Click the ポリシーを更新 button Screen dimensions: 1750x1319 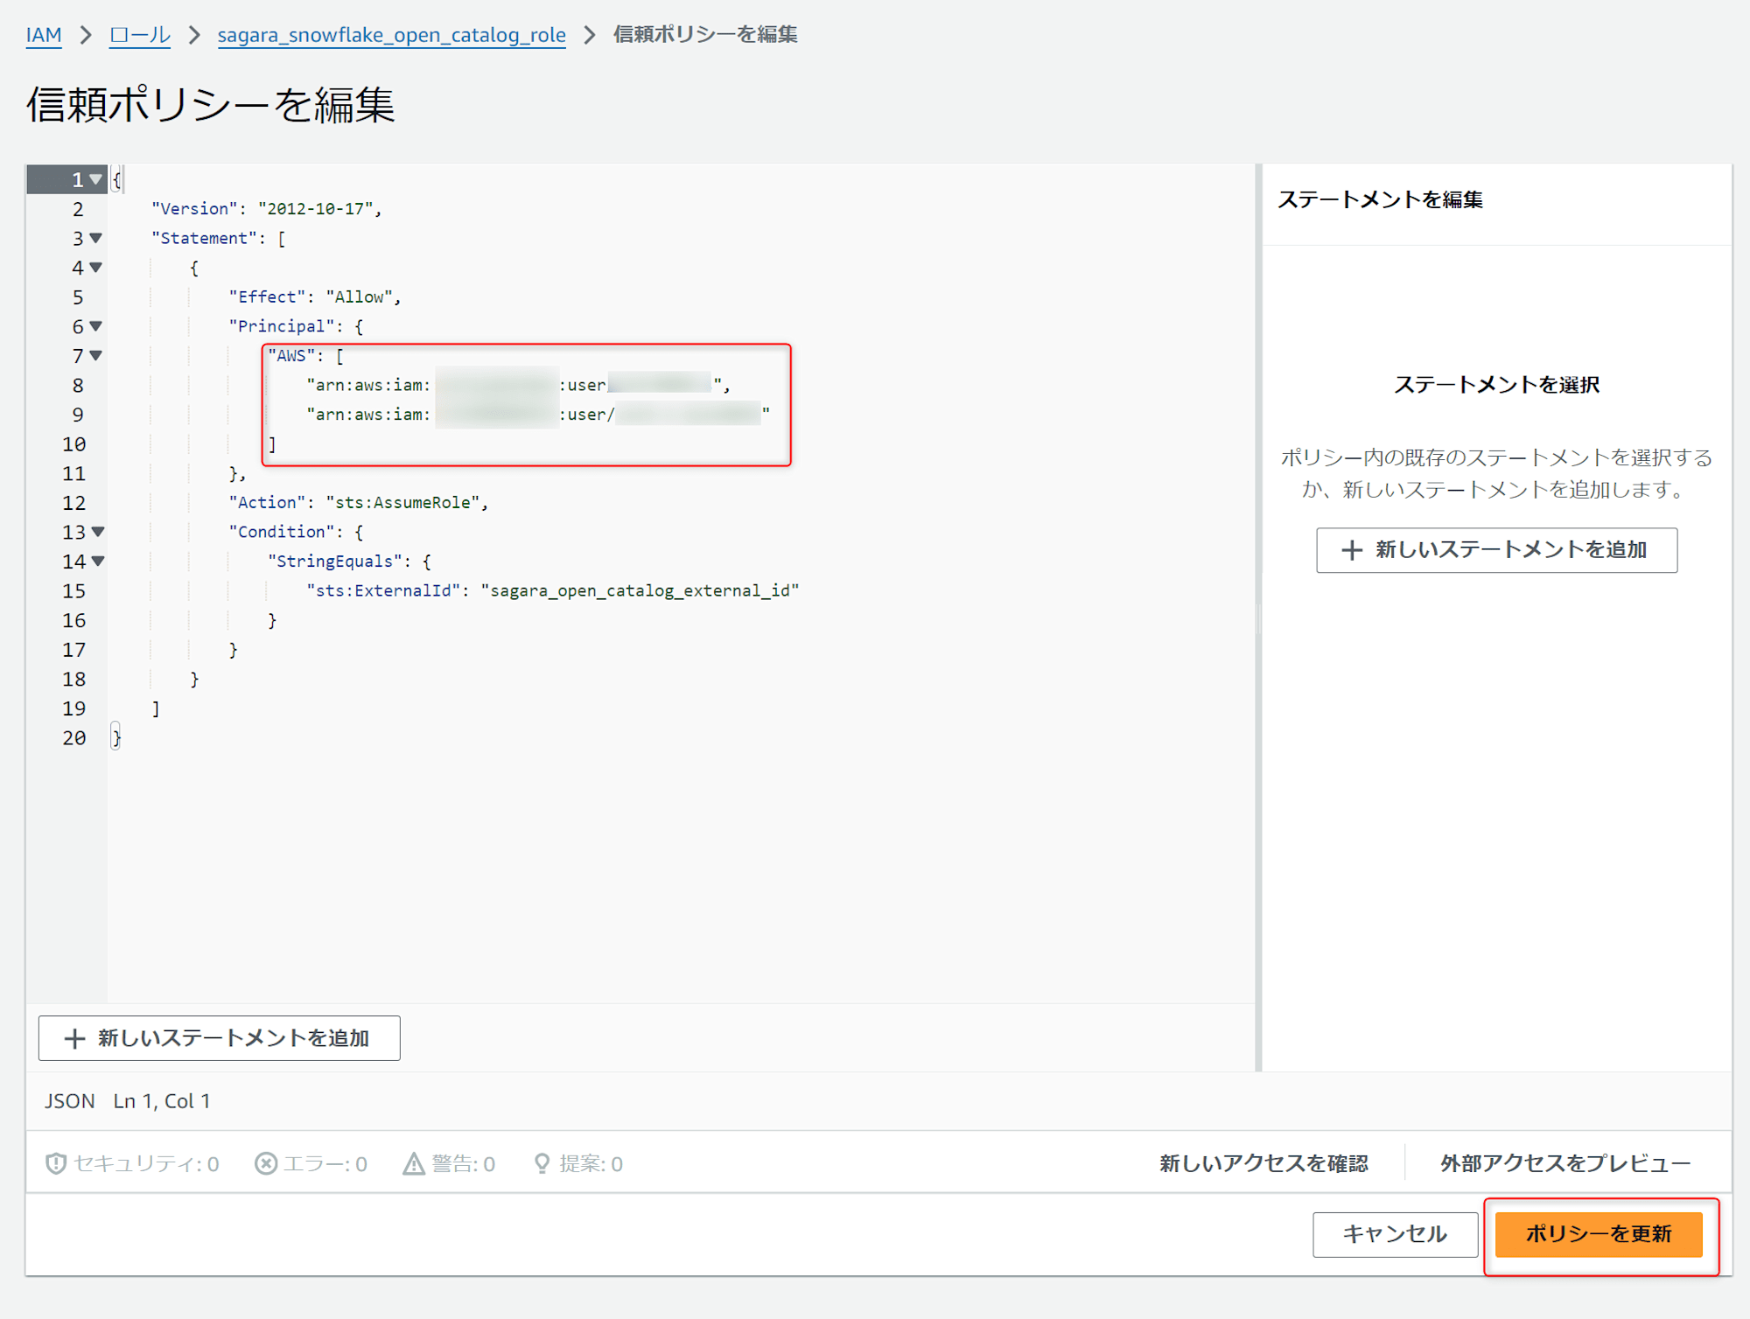click(x=1599, y=1234)
